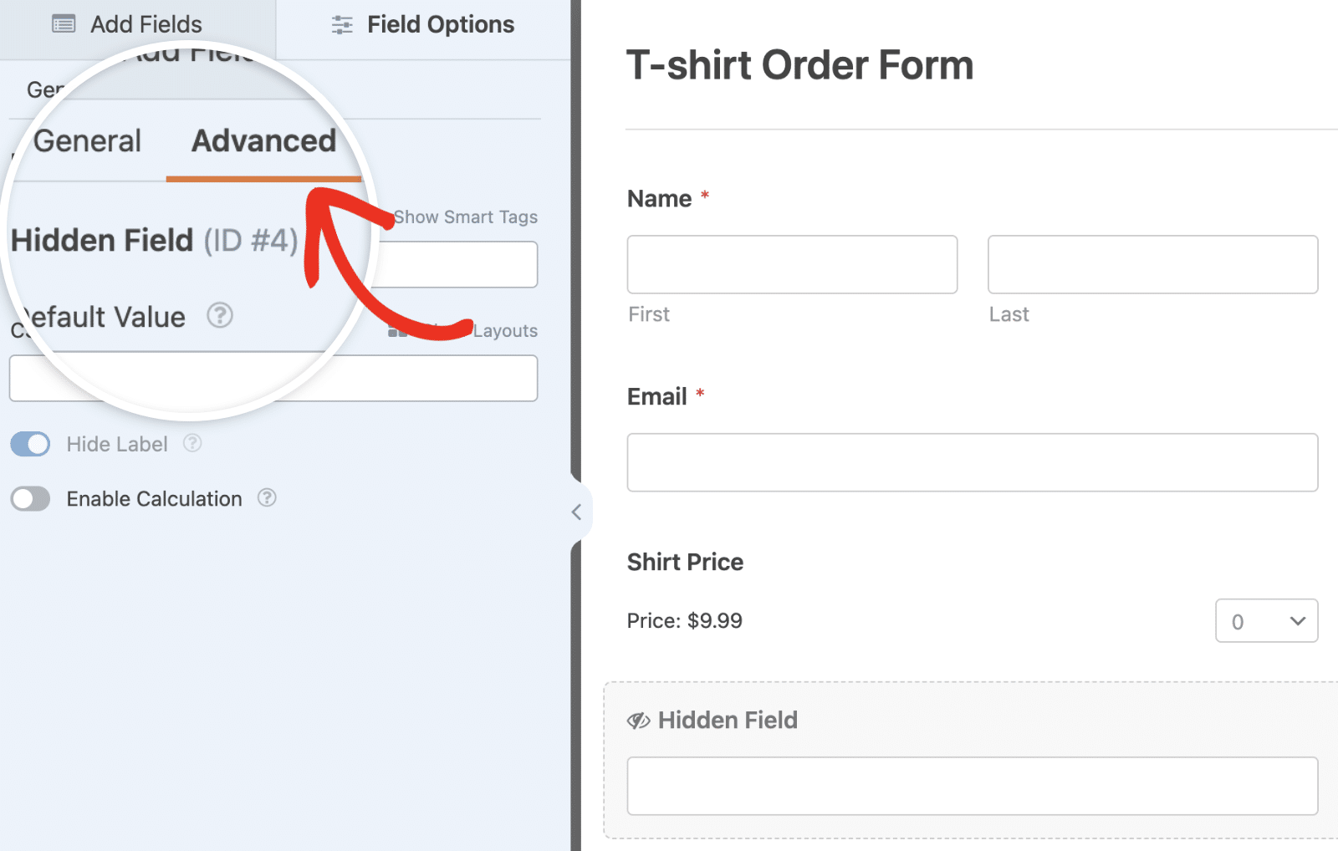Click the Enable Calculation help icon
Image resolution: width=1338 pixels, height=851 pixels.
267,497
